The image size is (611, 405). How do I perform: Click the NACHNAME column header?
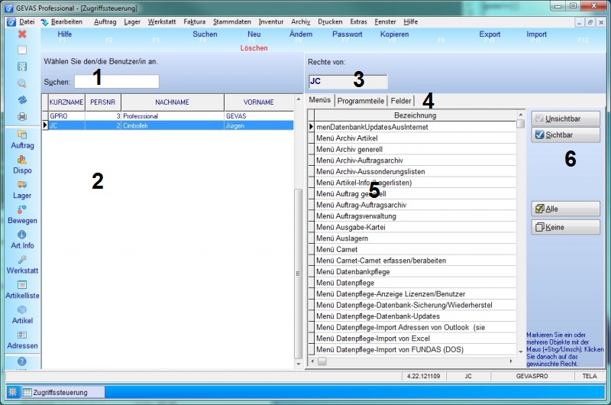pos(173,102)
